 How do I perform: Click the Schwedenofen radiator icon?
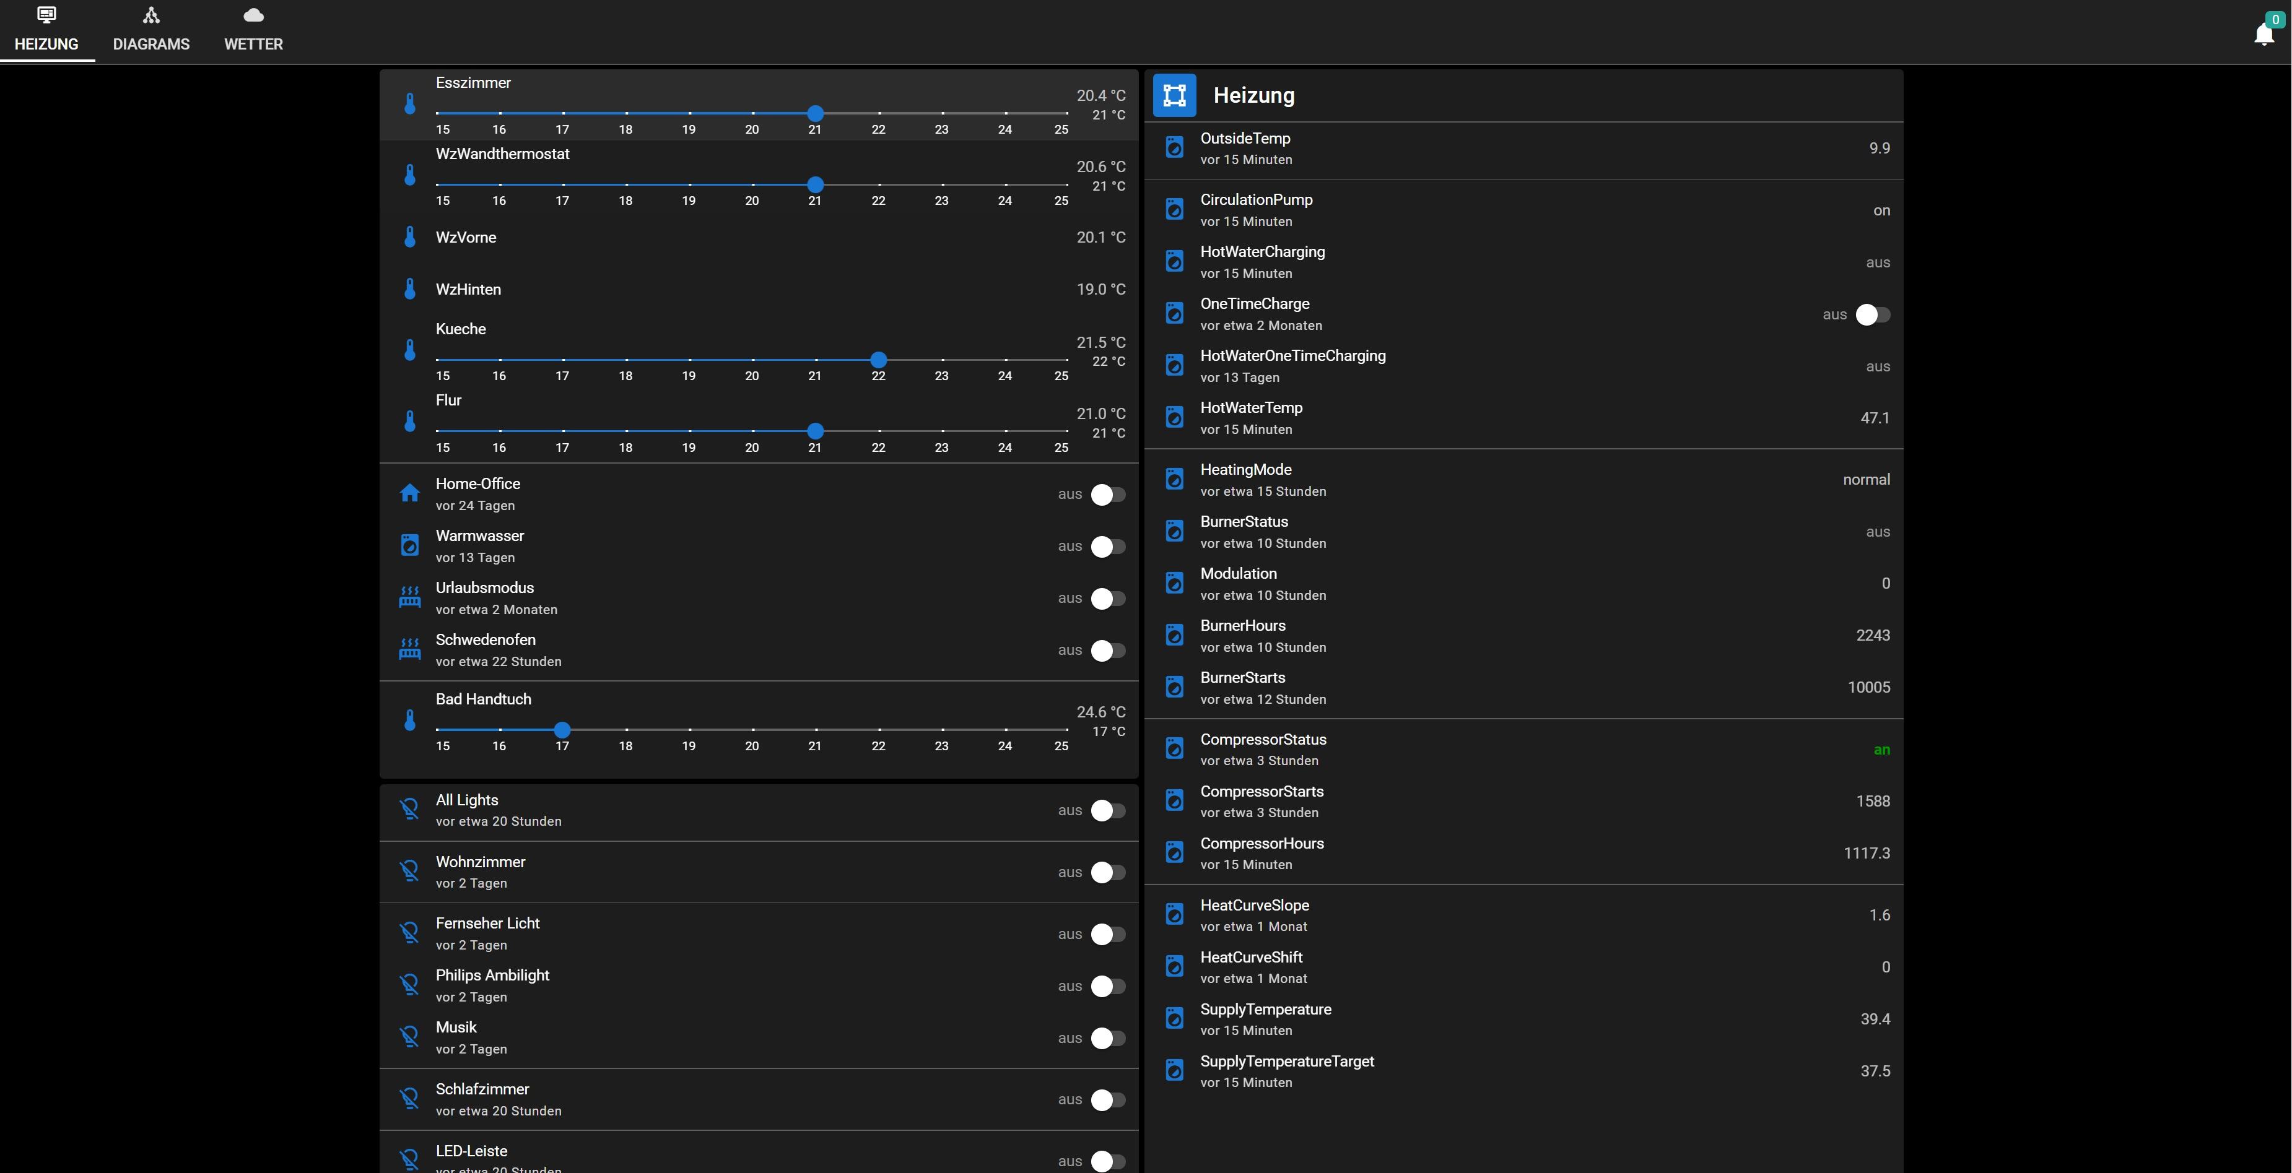point(409,649)
